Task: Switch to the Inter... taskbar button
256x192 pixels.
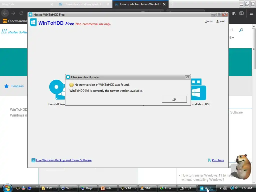Action: [x=167, y=188]
